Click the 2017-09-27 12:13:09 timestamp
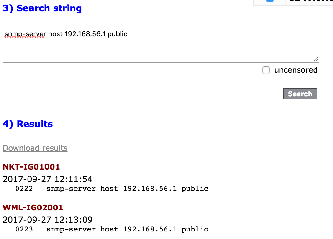Viewport: 333px width, 239px height. point(48,220)
